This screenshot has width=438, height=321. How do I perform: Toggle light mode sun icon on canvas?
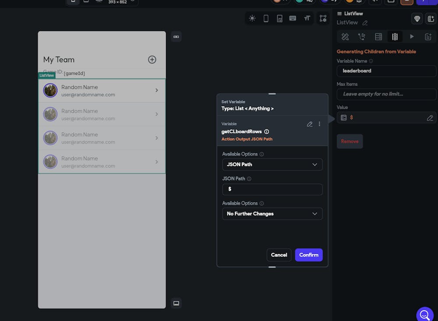point(252,18)
